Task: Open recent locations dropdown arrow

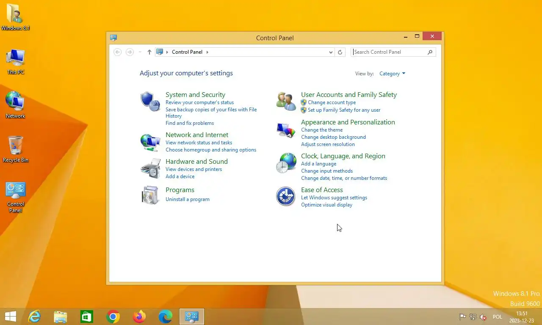Action: (x=140, y=52)
